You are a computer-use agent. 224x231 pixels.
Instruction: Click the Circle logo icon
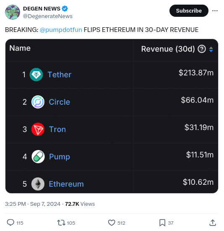click(38, 102)
